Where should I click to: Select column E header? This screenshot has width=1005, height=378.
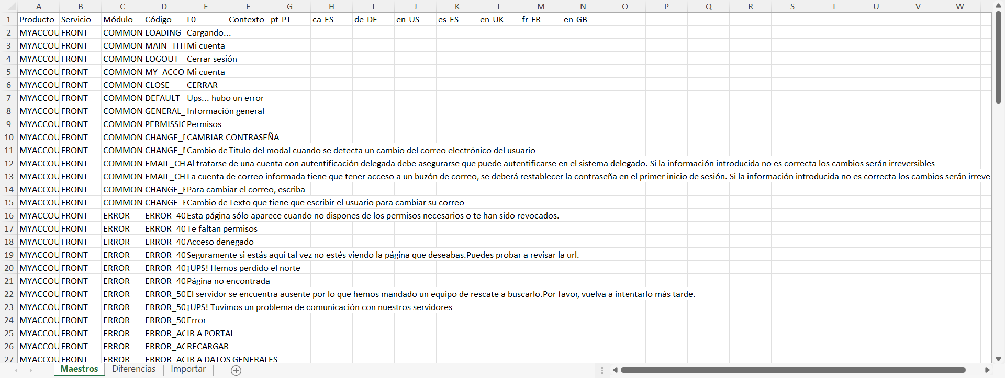click(x=206, y=6)
